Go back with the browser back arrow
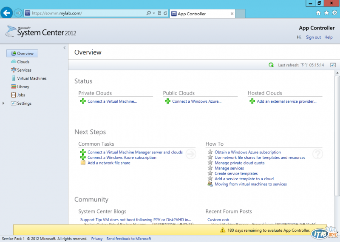The image size is (340, 242). tap(6, 13)
